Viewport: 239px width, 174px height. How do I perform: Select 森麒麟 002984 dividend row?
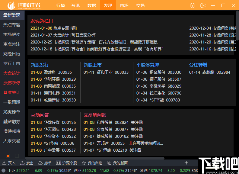tap(210, 72)
